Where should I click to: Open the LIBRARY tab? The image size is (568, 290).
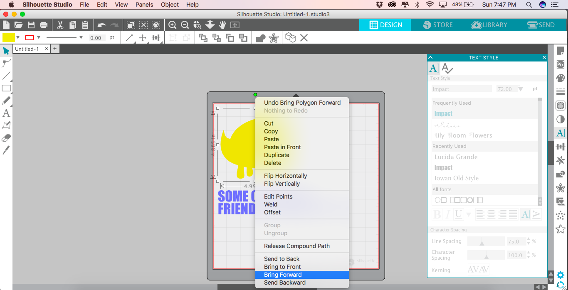point(489,25)
